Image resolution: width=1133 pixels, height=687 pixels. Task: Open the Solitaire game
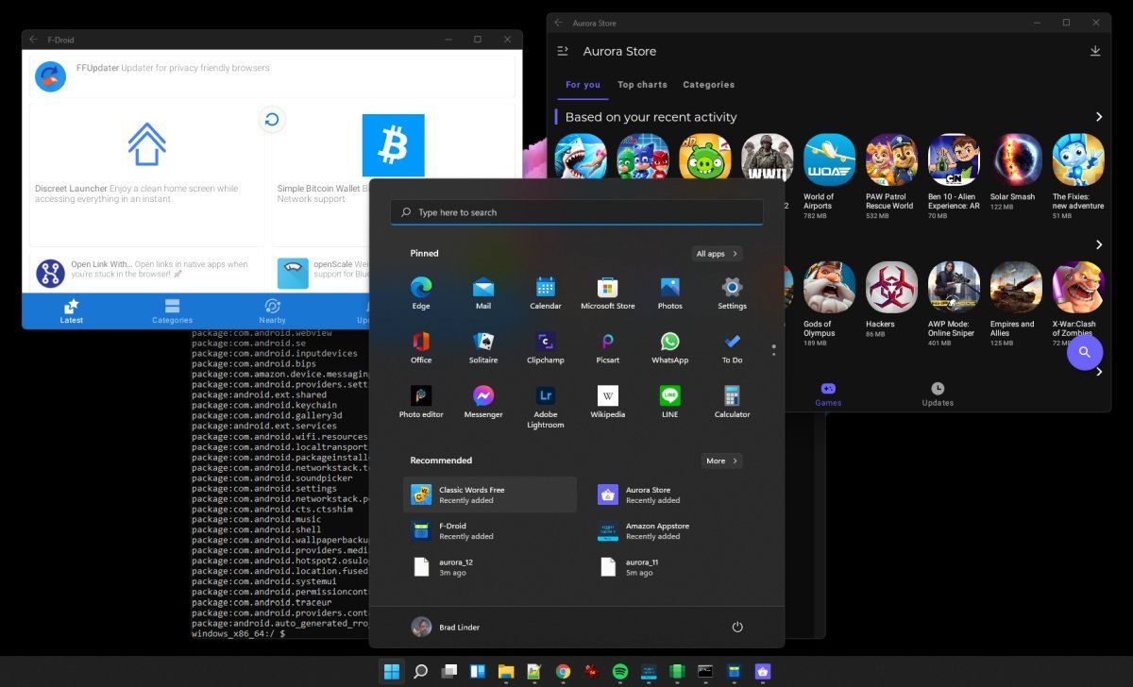click(x=483, y=347)
